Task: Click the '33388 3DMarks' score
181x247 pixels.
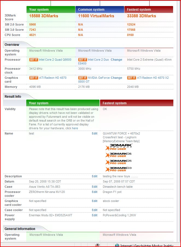Action: 141,16
